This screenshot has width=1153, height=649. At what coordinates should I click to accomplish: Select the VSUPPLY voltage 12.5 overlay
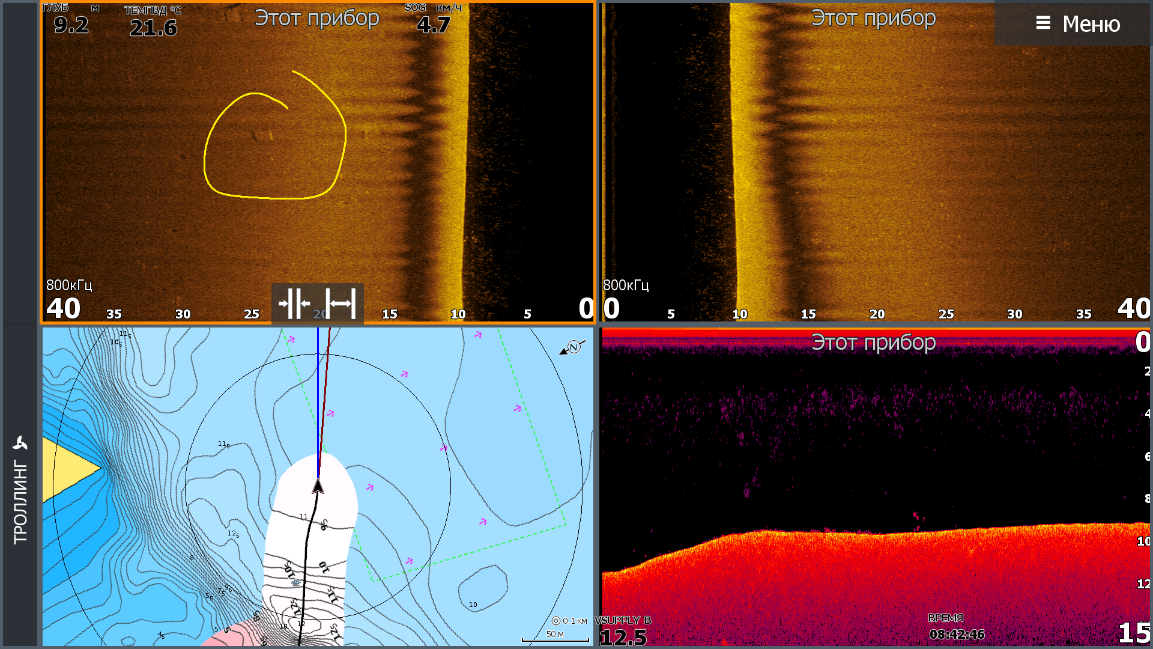pyautogui.click(x=623, y=637)
